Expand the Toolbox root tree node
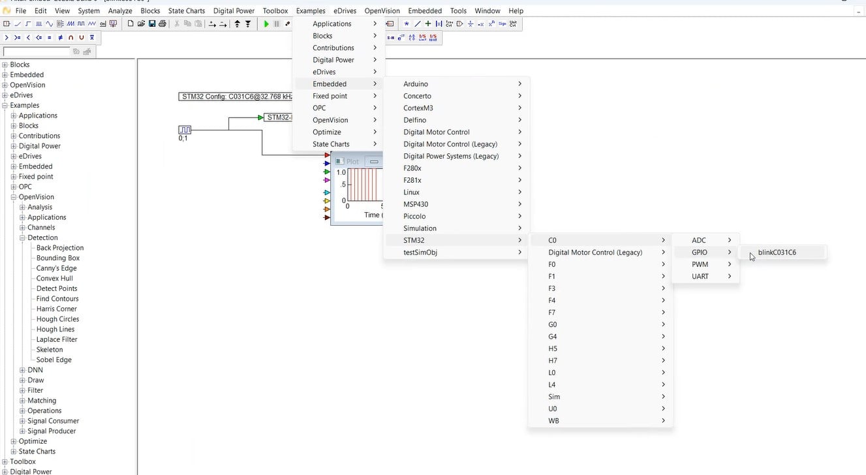The height and width of the screenshot is (475, 866). tap(5, 462)
